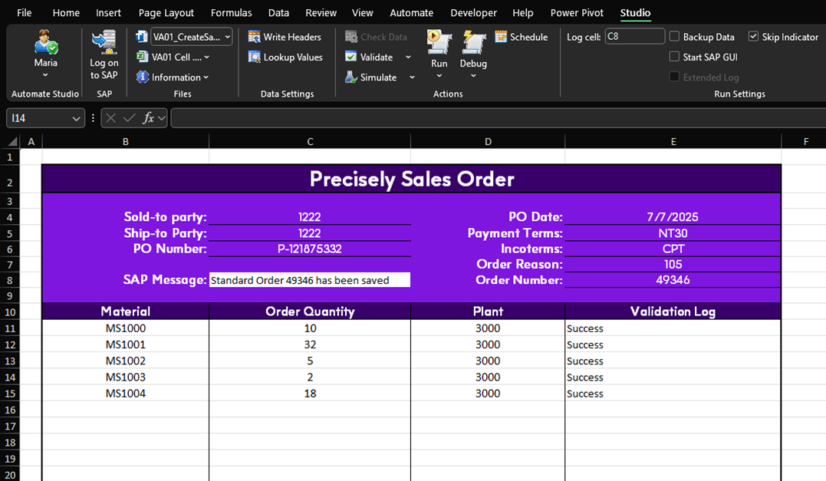Click the Simulate button label
This screenshot has width=826, height=481.
[378, 77]
